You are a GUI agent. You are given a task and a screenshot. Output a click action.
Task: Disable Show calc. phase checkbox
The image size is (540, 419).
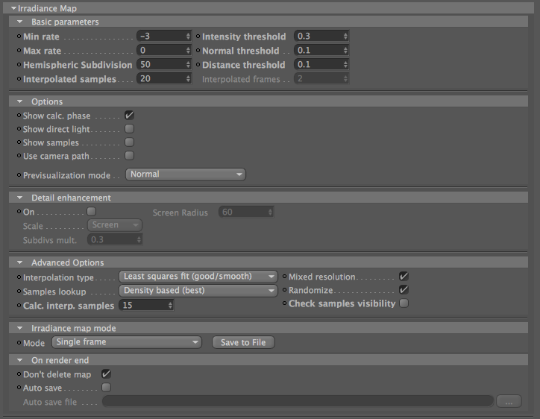click(129, 116)
